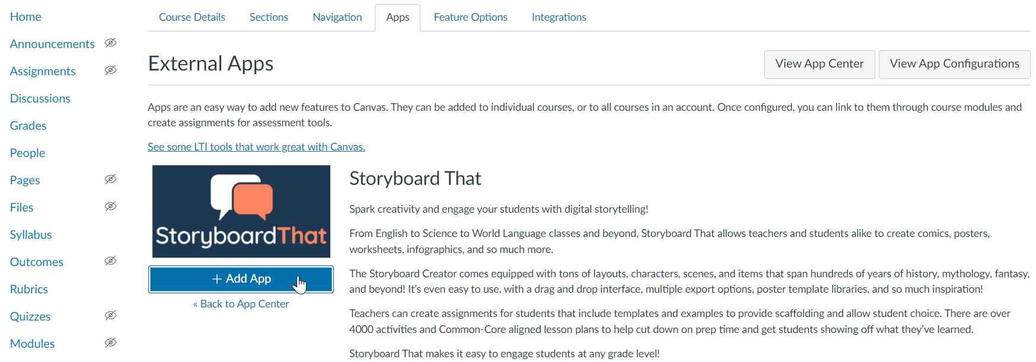Open the Syllabus link

tap(31, 235)
